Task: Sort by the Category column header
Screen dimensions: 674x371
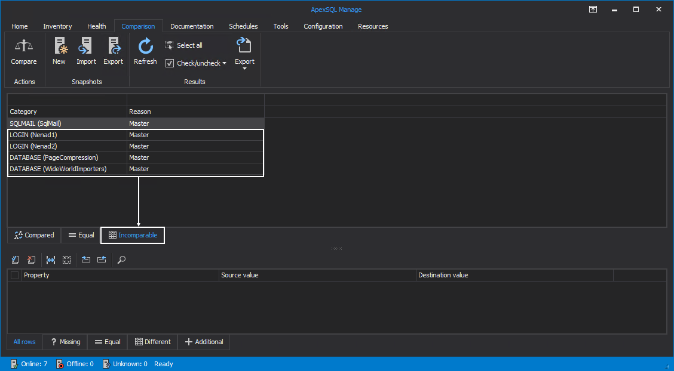Action: pos(67,112)
